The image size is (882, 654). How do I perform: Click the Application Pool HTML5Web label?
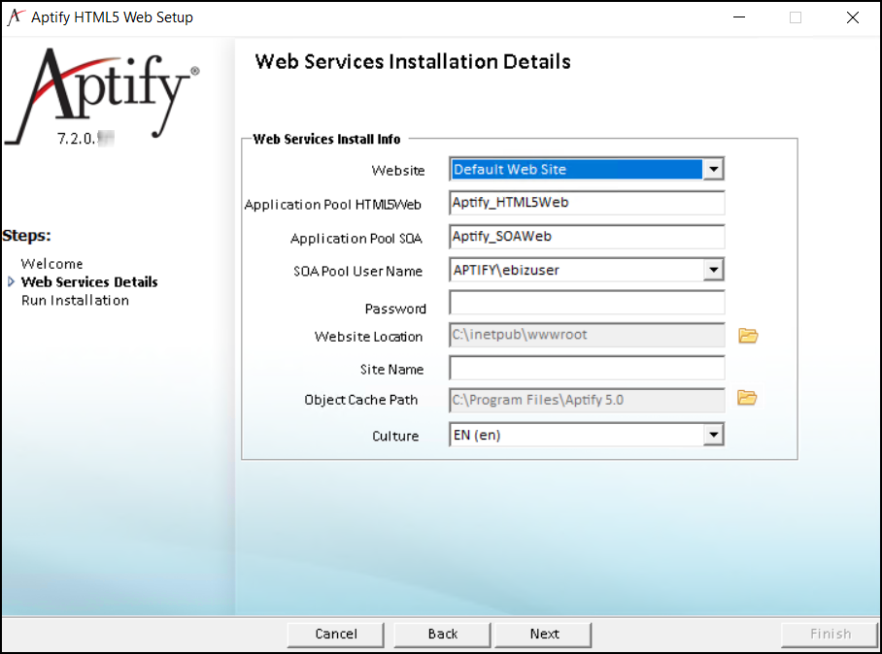332,205
